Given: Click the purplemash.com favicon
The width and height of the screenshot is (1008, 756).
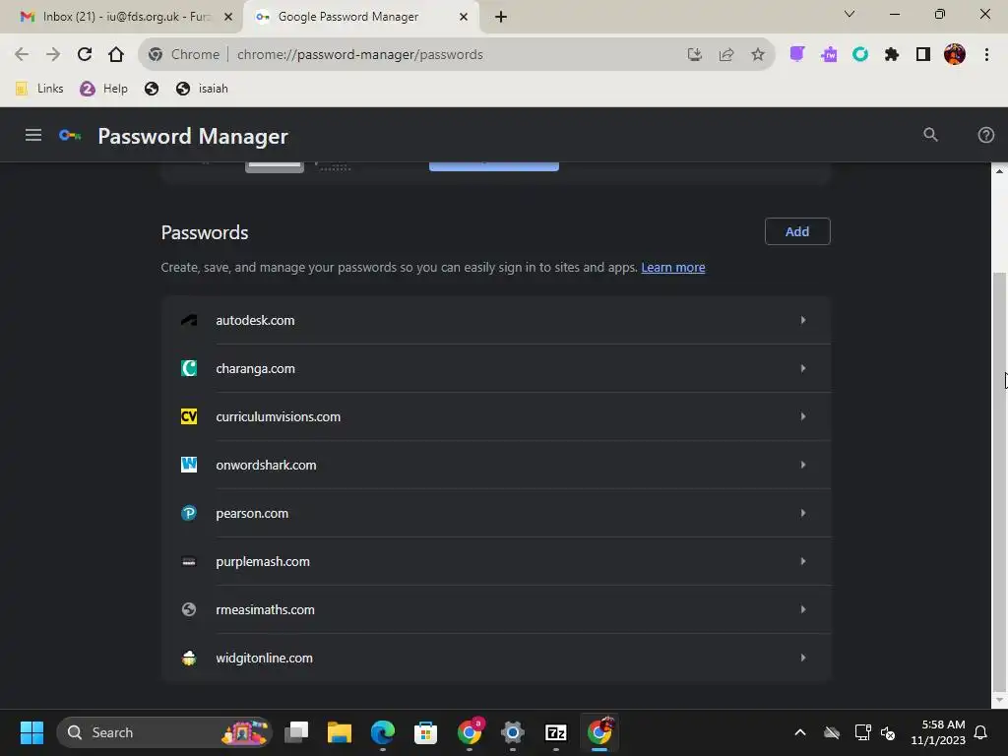Looking at the screenshot, I should [x=189, y=561].
